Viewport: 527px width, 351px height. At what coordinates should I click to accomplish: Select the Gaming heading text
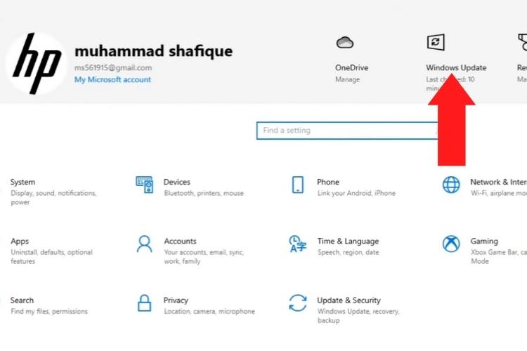pyautogui.click(x=484, y=241)
